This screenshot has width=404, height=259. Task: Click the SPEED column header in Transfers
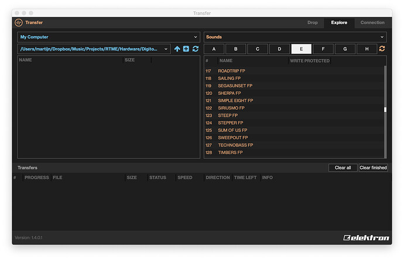click(x=185, y=178)
